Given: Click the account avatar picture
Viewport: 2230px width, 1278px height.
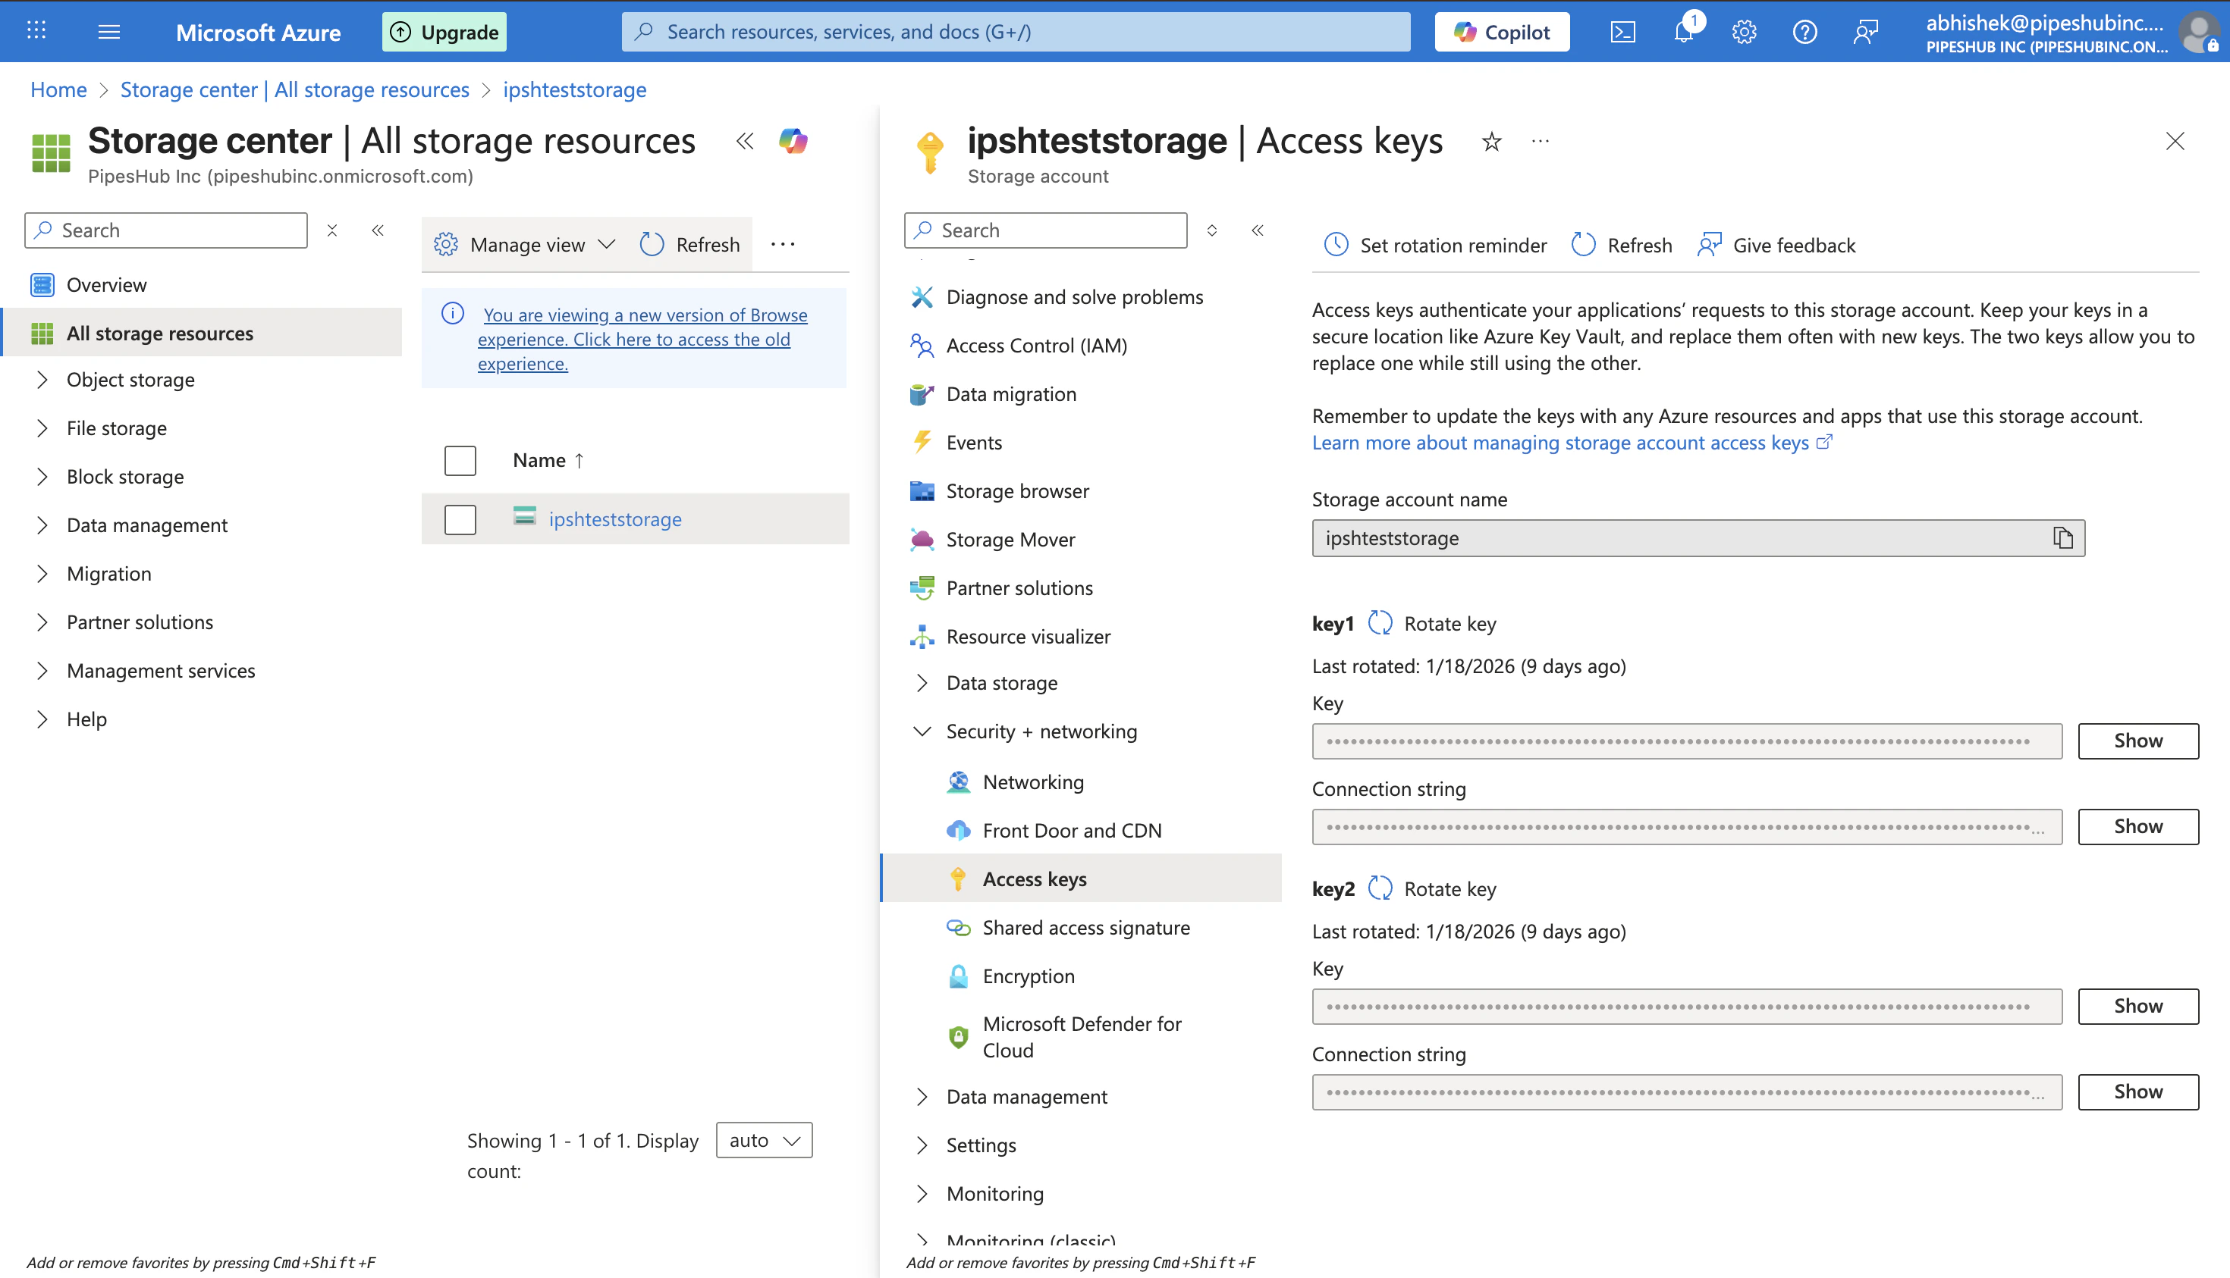Looking at the screenshot, I should pyautogui.click(x=2199, y=33).
